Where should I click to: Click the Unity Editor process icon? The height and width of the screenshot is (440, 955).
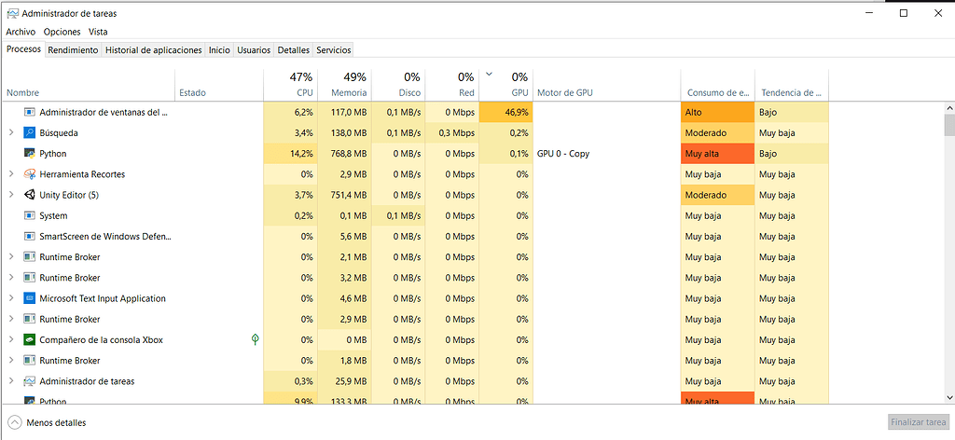tap(30, 195)
